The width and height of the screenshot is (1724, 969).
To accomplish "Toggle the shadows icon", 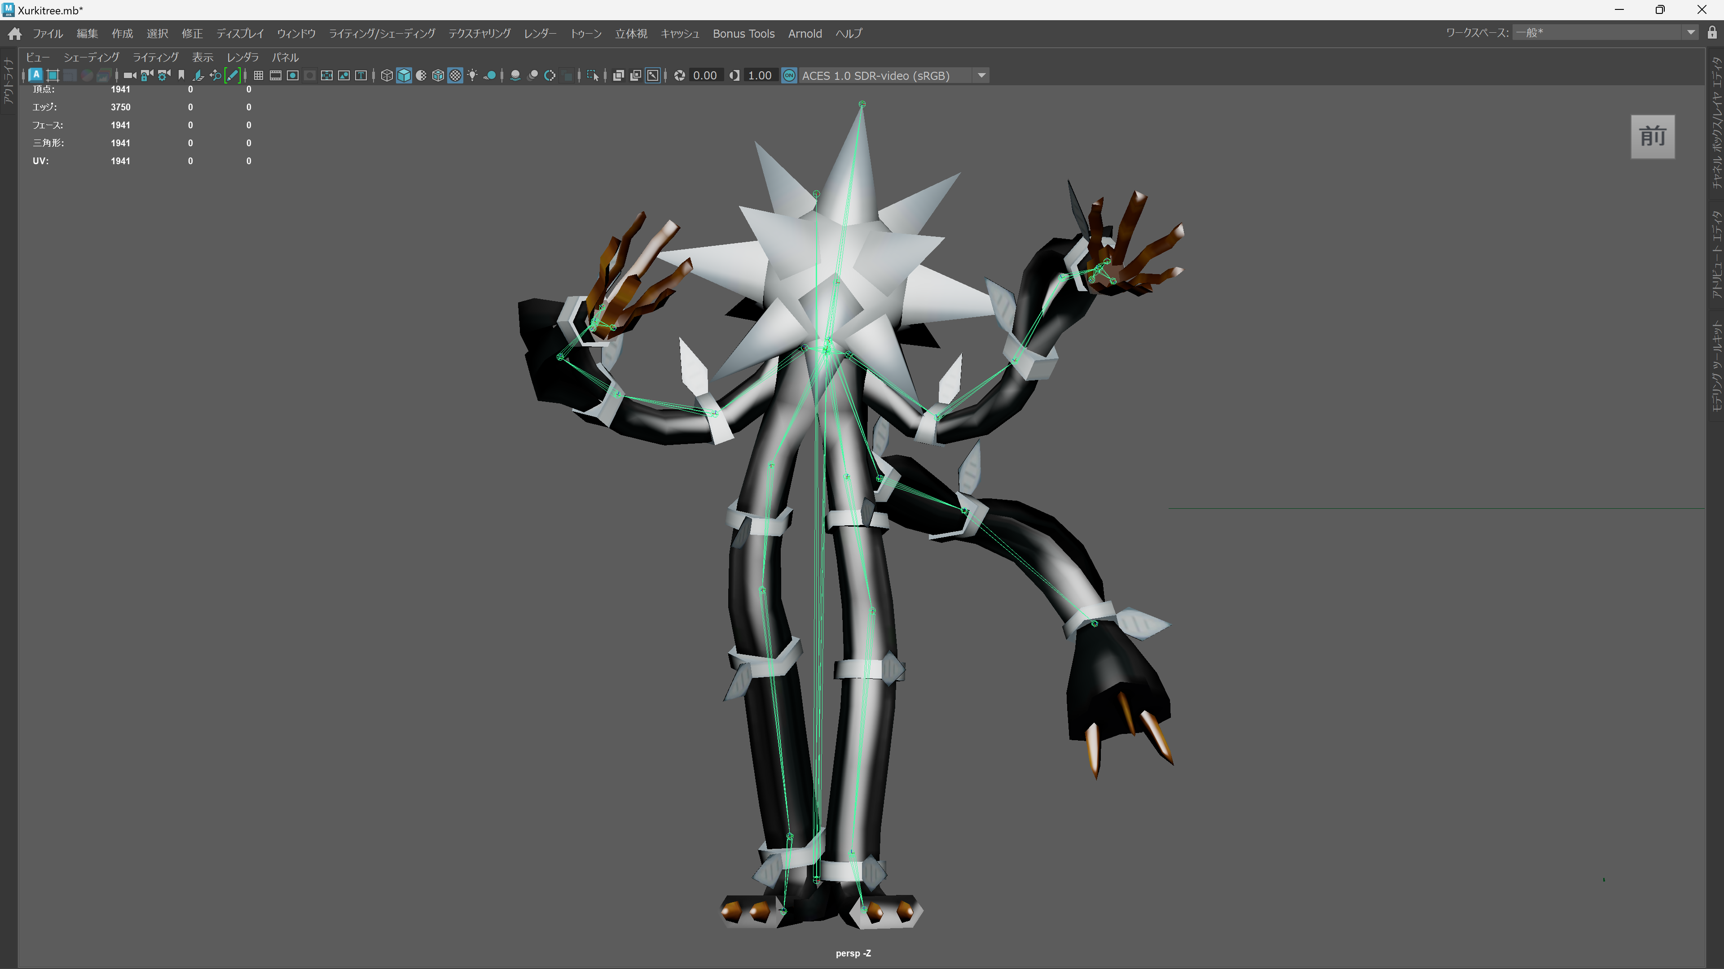I will 490,75.
